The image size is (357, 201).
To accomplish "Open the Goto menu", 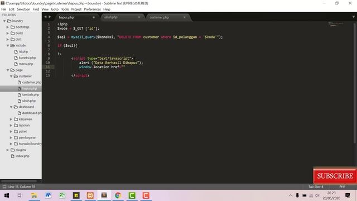I will tap(55, 9).
